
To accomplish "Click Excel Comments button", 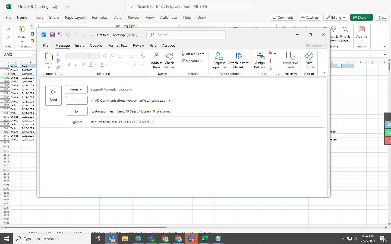I will coord(283,17).
